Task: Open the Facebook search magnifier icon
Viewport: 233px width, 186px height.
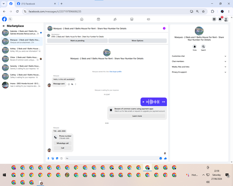Action: [10, 19]
